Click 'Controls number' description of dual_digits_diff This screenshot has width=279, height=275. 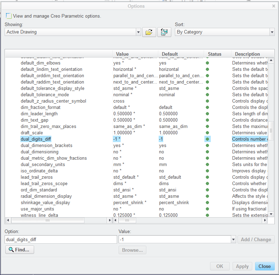(250, 139)
